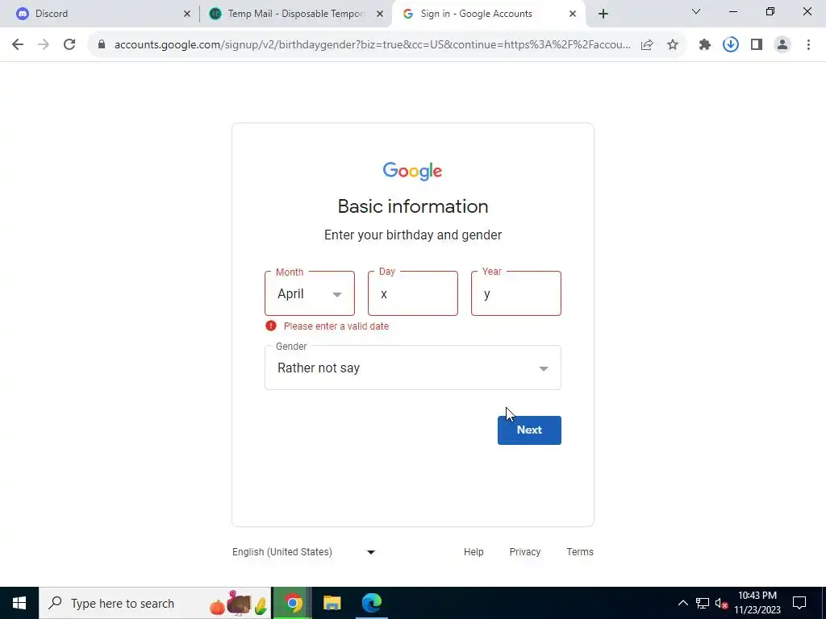The width and height of the screenshot is (826, 619).
Task: Switch to the Temp Mail tab
Action: (x=296, y=14)
